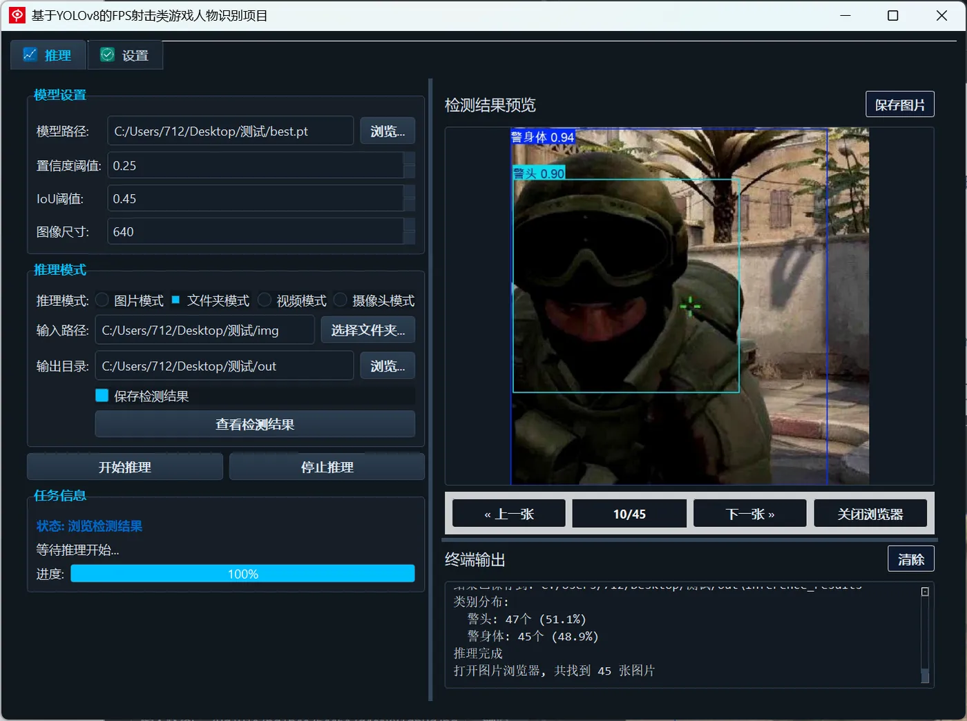This screenshot has height=721, width=967.
Task: Click the 终端输出 heading
Action: (475, 559)
